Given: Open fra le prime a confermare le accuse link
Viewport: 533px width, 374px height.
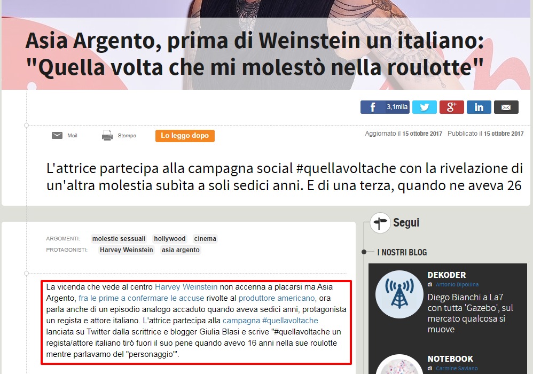Looking at the screenshot, I should 142,298.
